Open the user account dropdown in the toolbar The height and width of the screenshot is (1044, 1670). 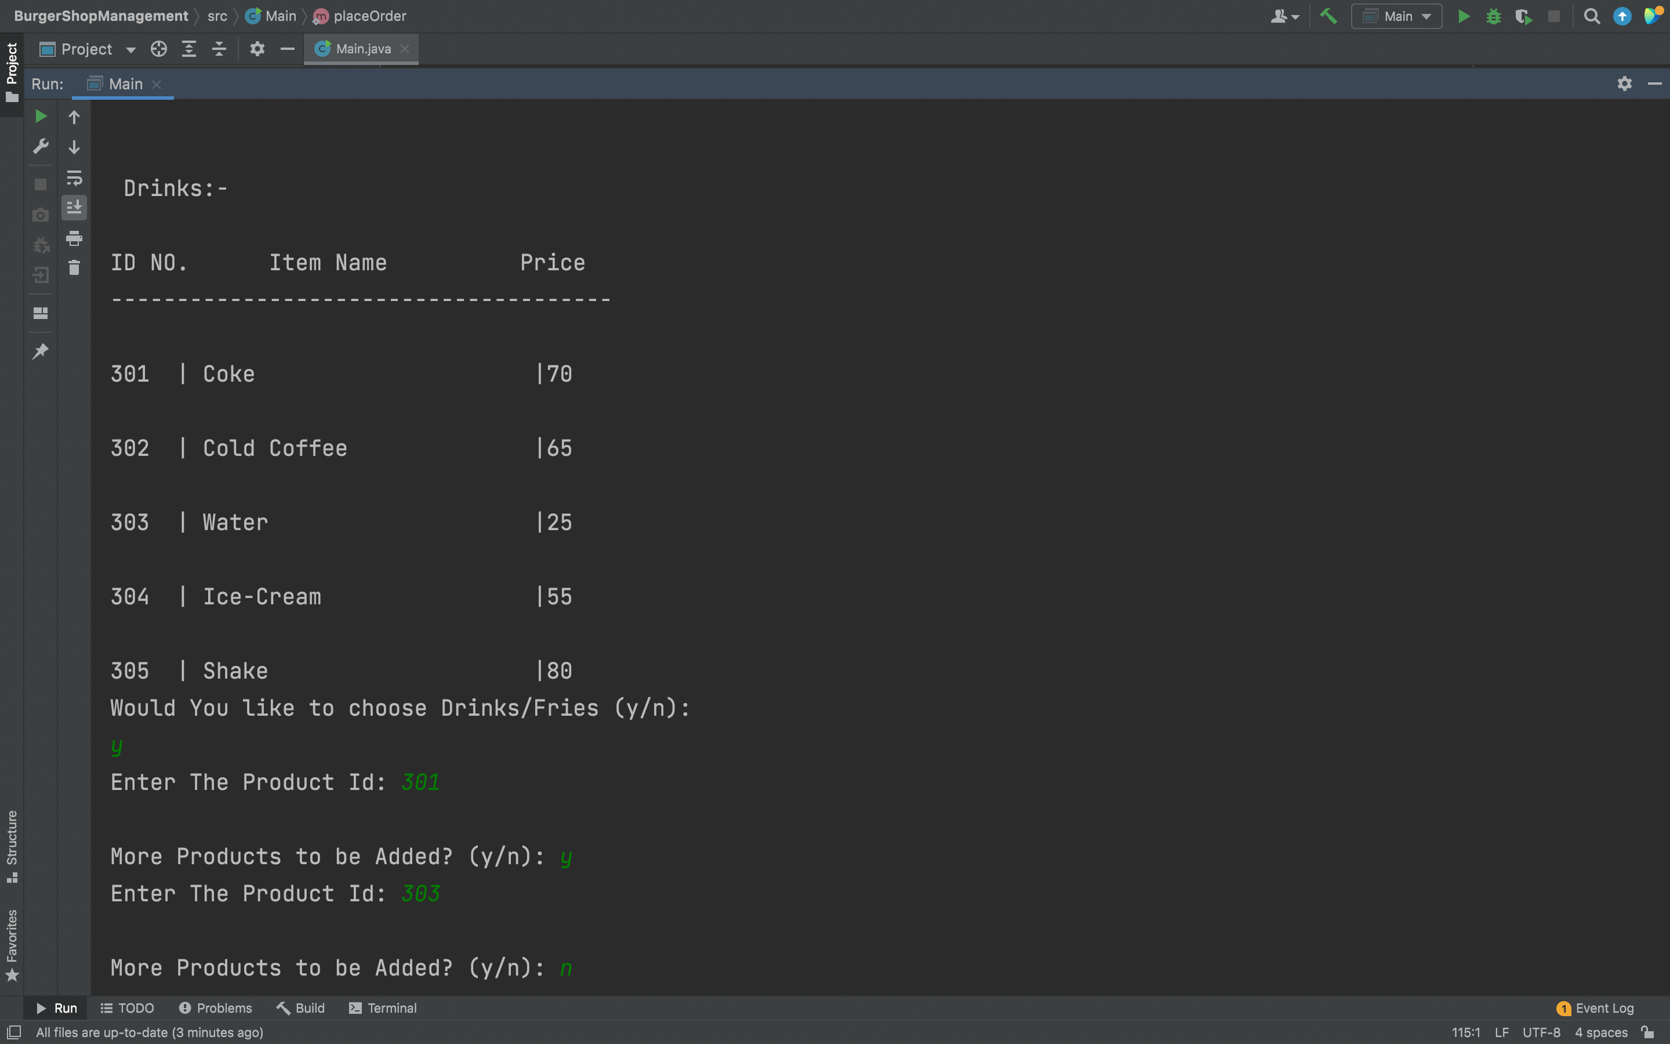pyautogui.click(x=1284, y=16)
